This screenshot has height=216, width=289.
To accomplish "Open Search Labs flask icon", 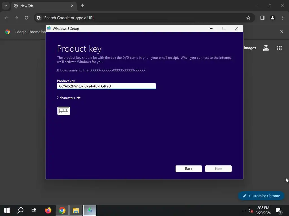I will pyautogui.click(x=266, y=48).
